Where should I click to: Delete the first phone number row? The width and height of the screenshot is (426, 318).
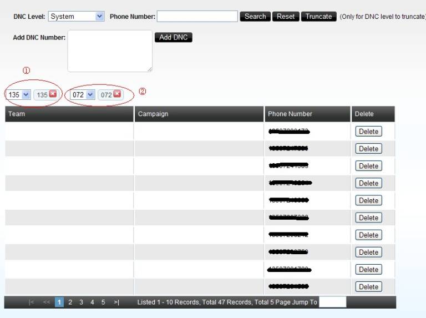point(368,132)
